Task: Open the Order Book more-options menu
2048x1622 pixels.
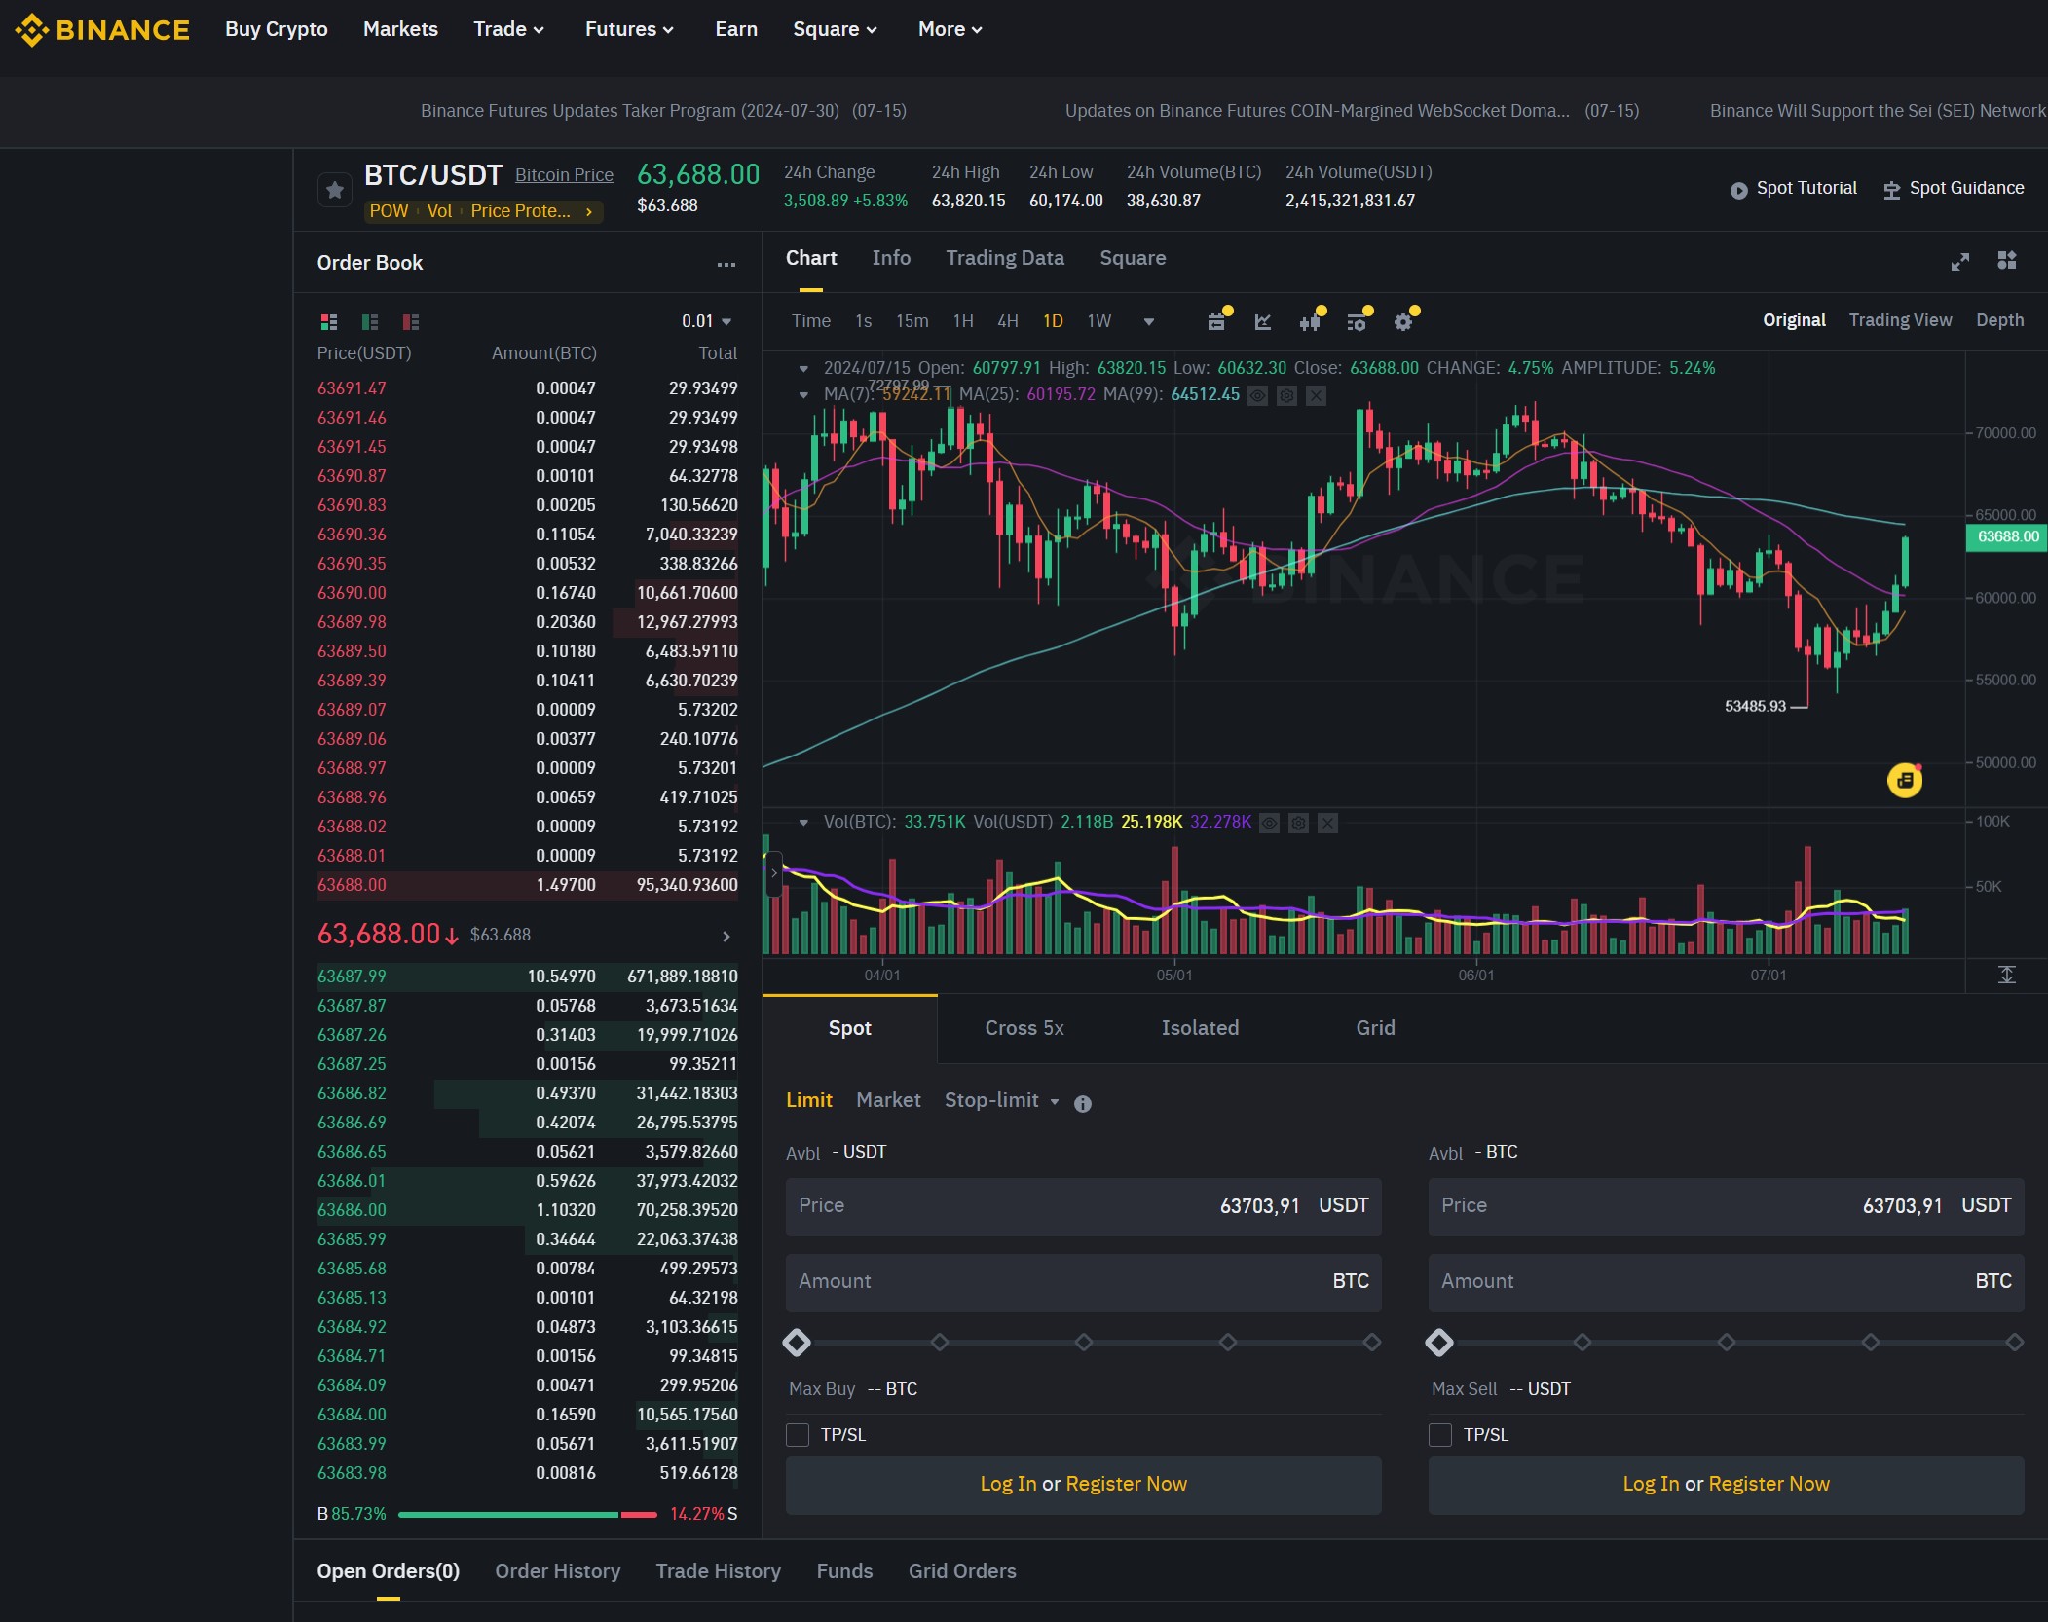Action: pyautogui.click(x=726, y=264)
